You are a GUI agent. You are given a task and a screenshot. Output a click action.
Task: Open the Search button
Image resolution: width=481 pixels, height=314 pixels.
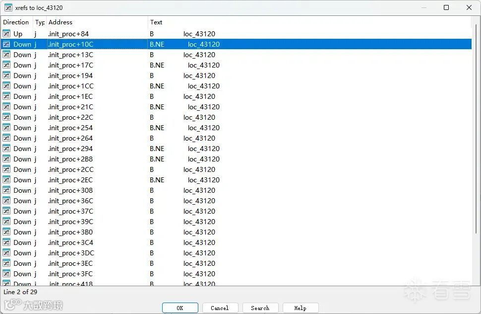click(260, 308)
